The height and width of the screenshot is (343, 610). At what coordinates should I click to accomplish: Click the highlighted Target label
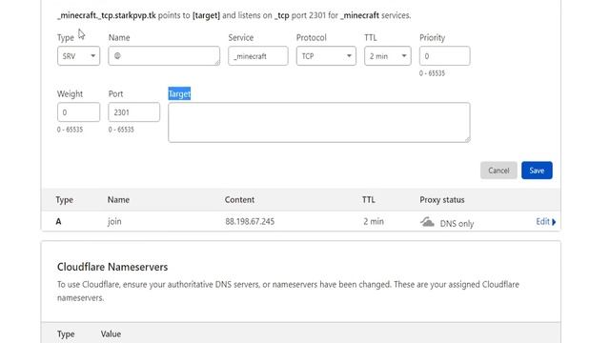point(179,93)
